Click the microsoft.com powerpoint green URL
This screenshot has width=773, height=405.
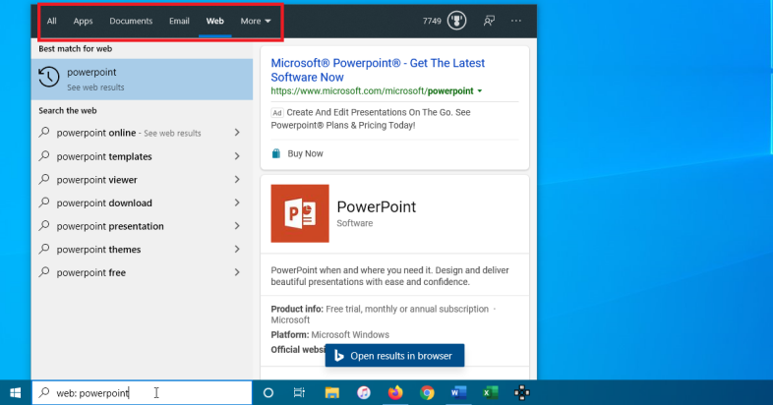[372, 91]
